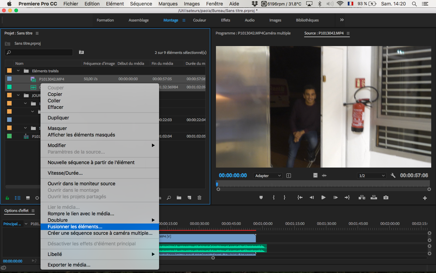436x273 pixels.
Task: Select Dupliquer in context menu
Action: [100, 118]
